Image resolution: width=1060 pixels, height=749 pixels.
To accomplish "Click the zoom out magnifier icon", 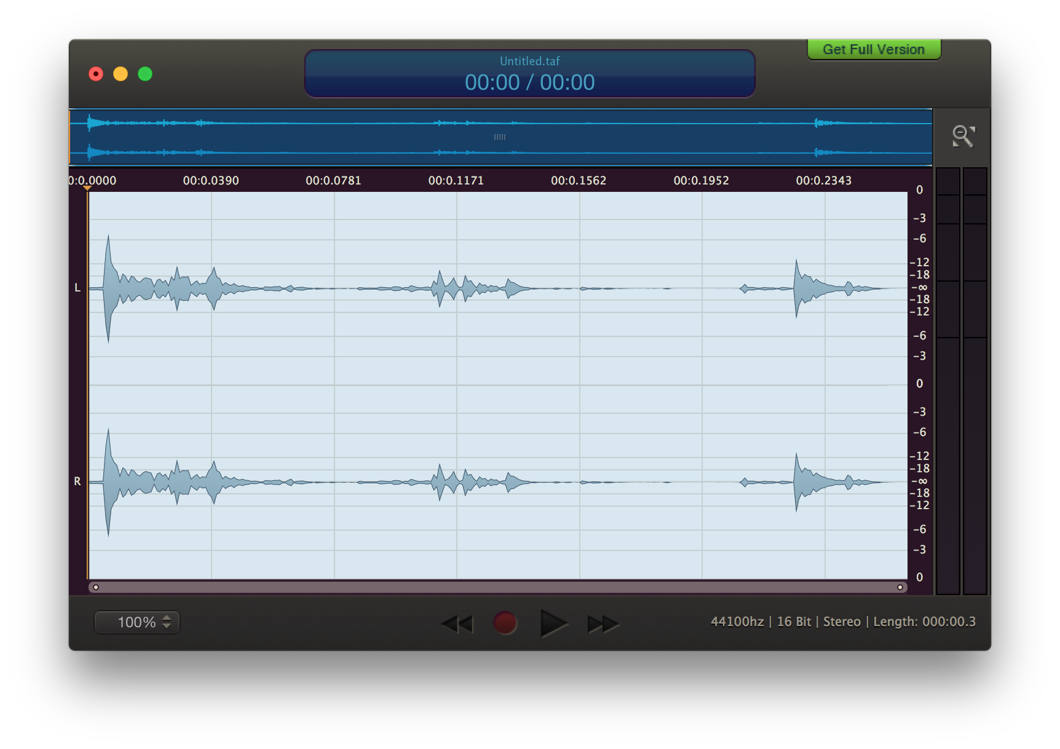I will (x=963, y=137).
